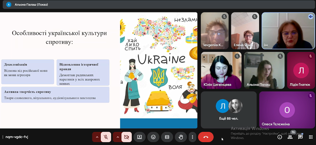Open the activities grid icon

tap(311, 137)
